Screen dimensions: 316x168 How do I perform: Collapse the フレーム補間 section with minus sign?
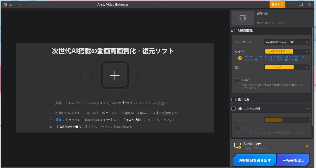pos(308,108)
